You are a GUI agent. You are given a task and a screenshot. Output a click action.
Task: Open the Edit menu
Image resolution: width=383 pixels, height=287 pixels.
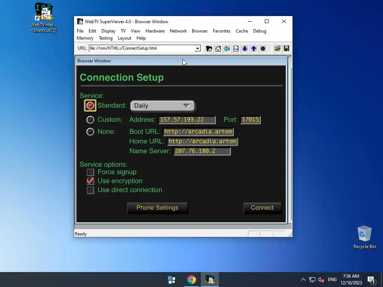pyautogui.click(x=92, y=31)
